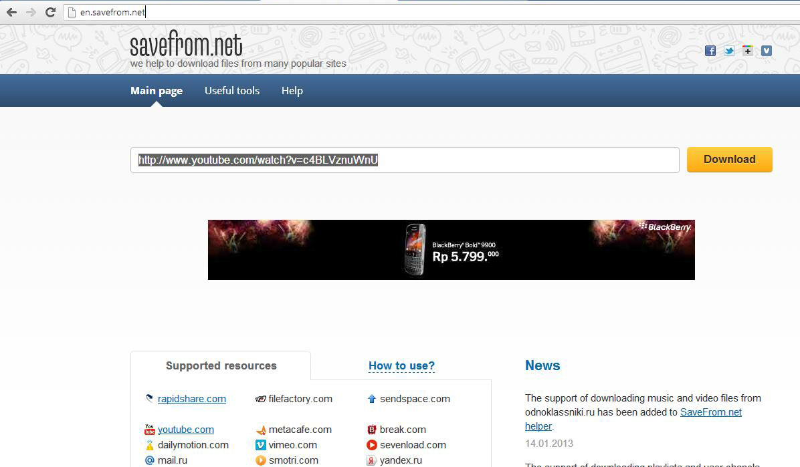Click the sevenload.com text
The width and height of the screenshot is (800, 467).
(x=413, y=445)
